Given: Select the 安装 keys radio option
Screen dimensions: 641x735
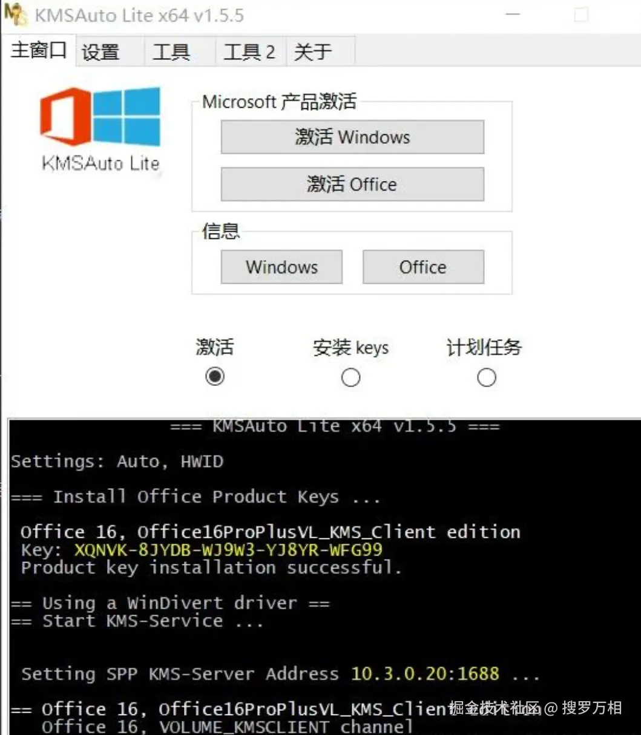Looking at the screenshot, I should tap(351, 377).
